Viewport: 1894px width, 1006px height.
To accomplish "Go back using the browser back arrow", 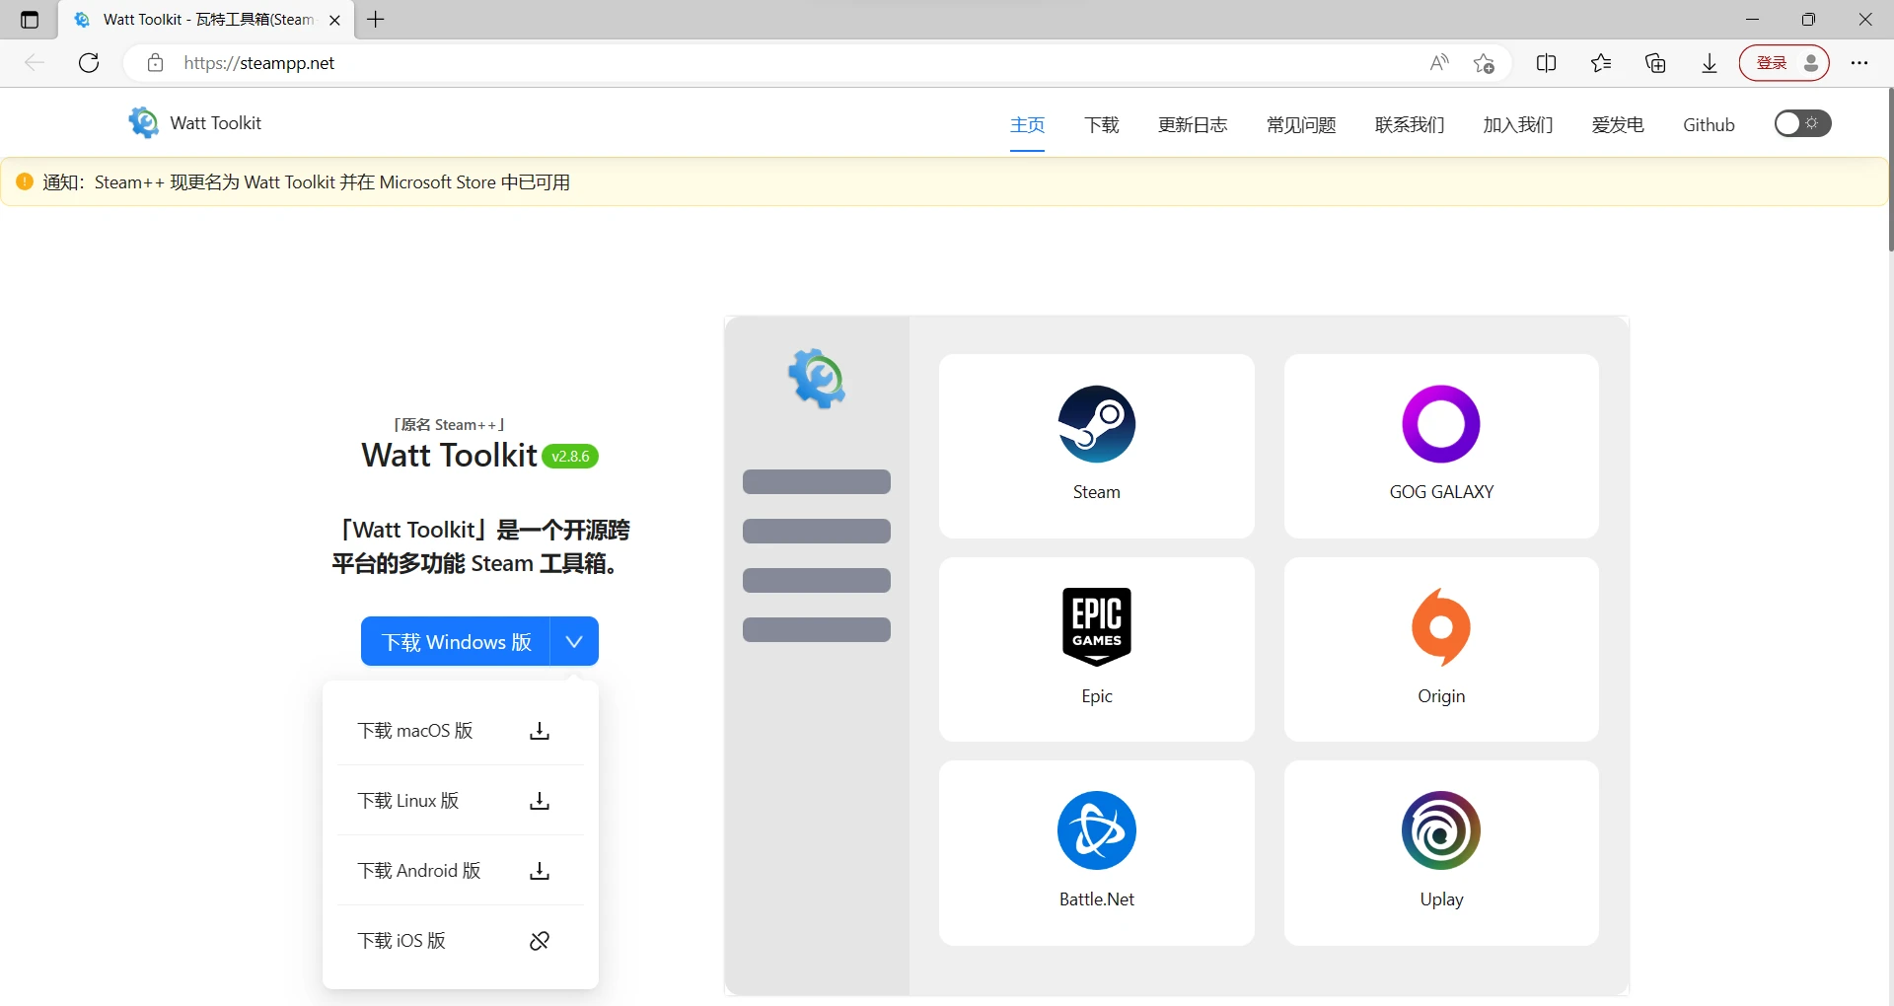I will pos(35,63).
